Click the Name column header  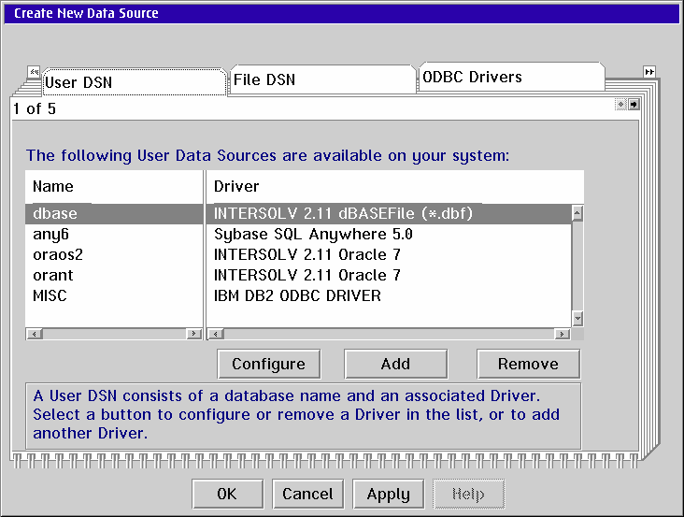tap(114, 187)
